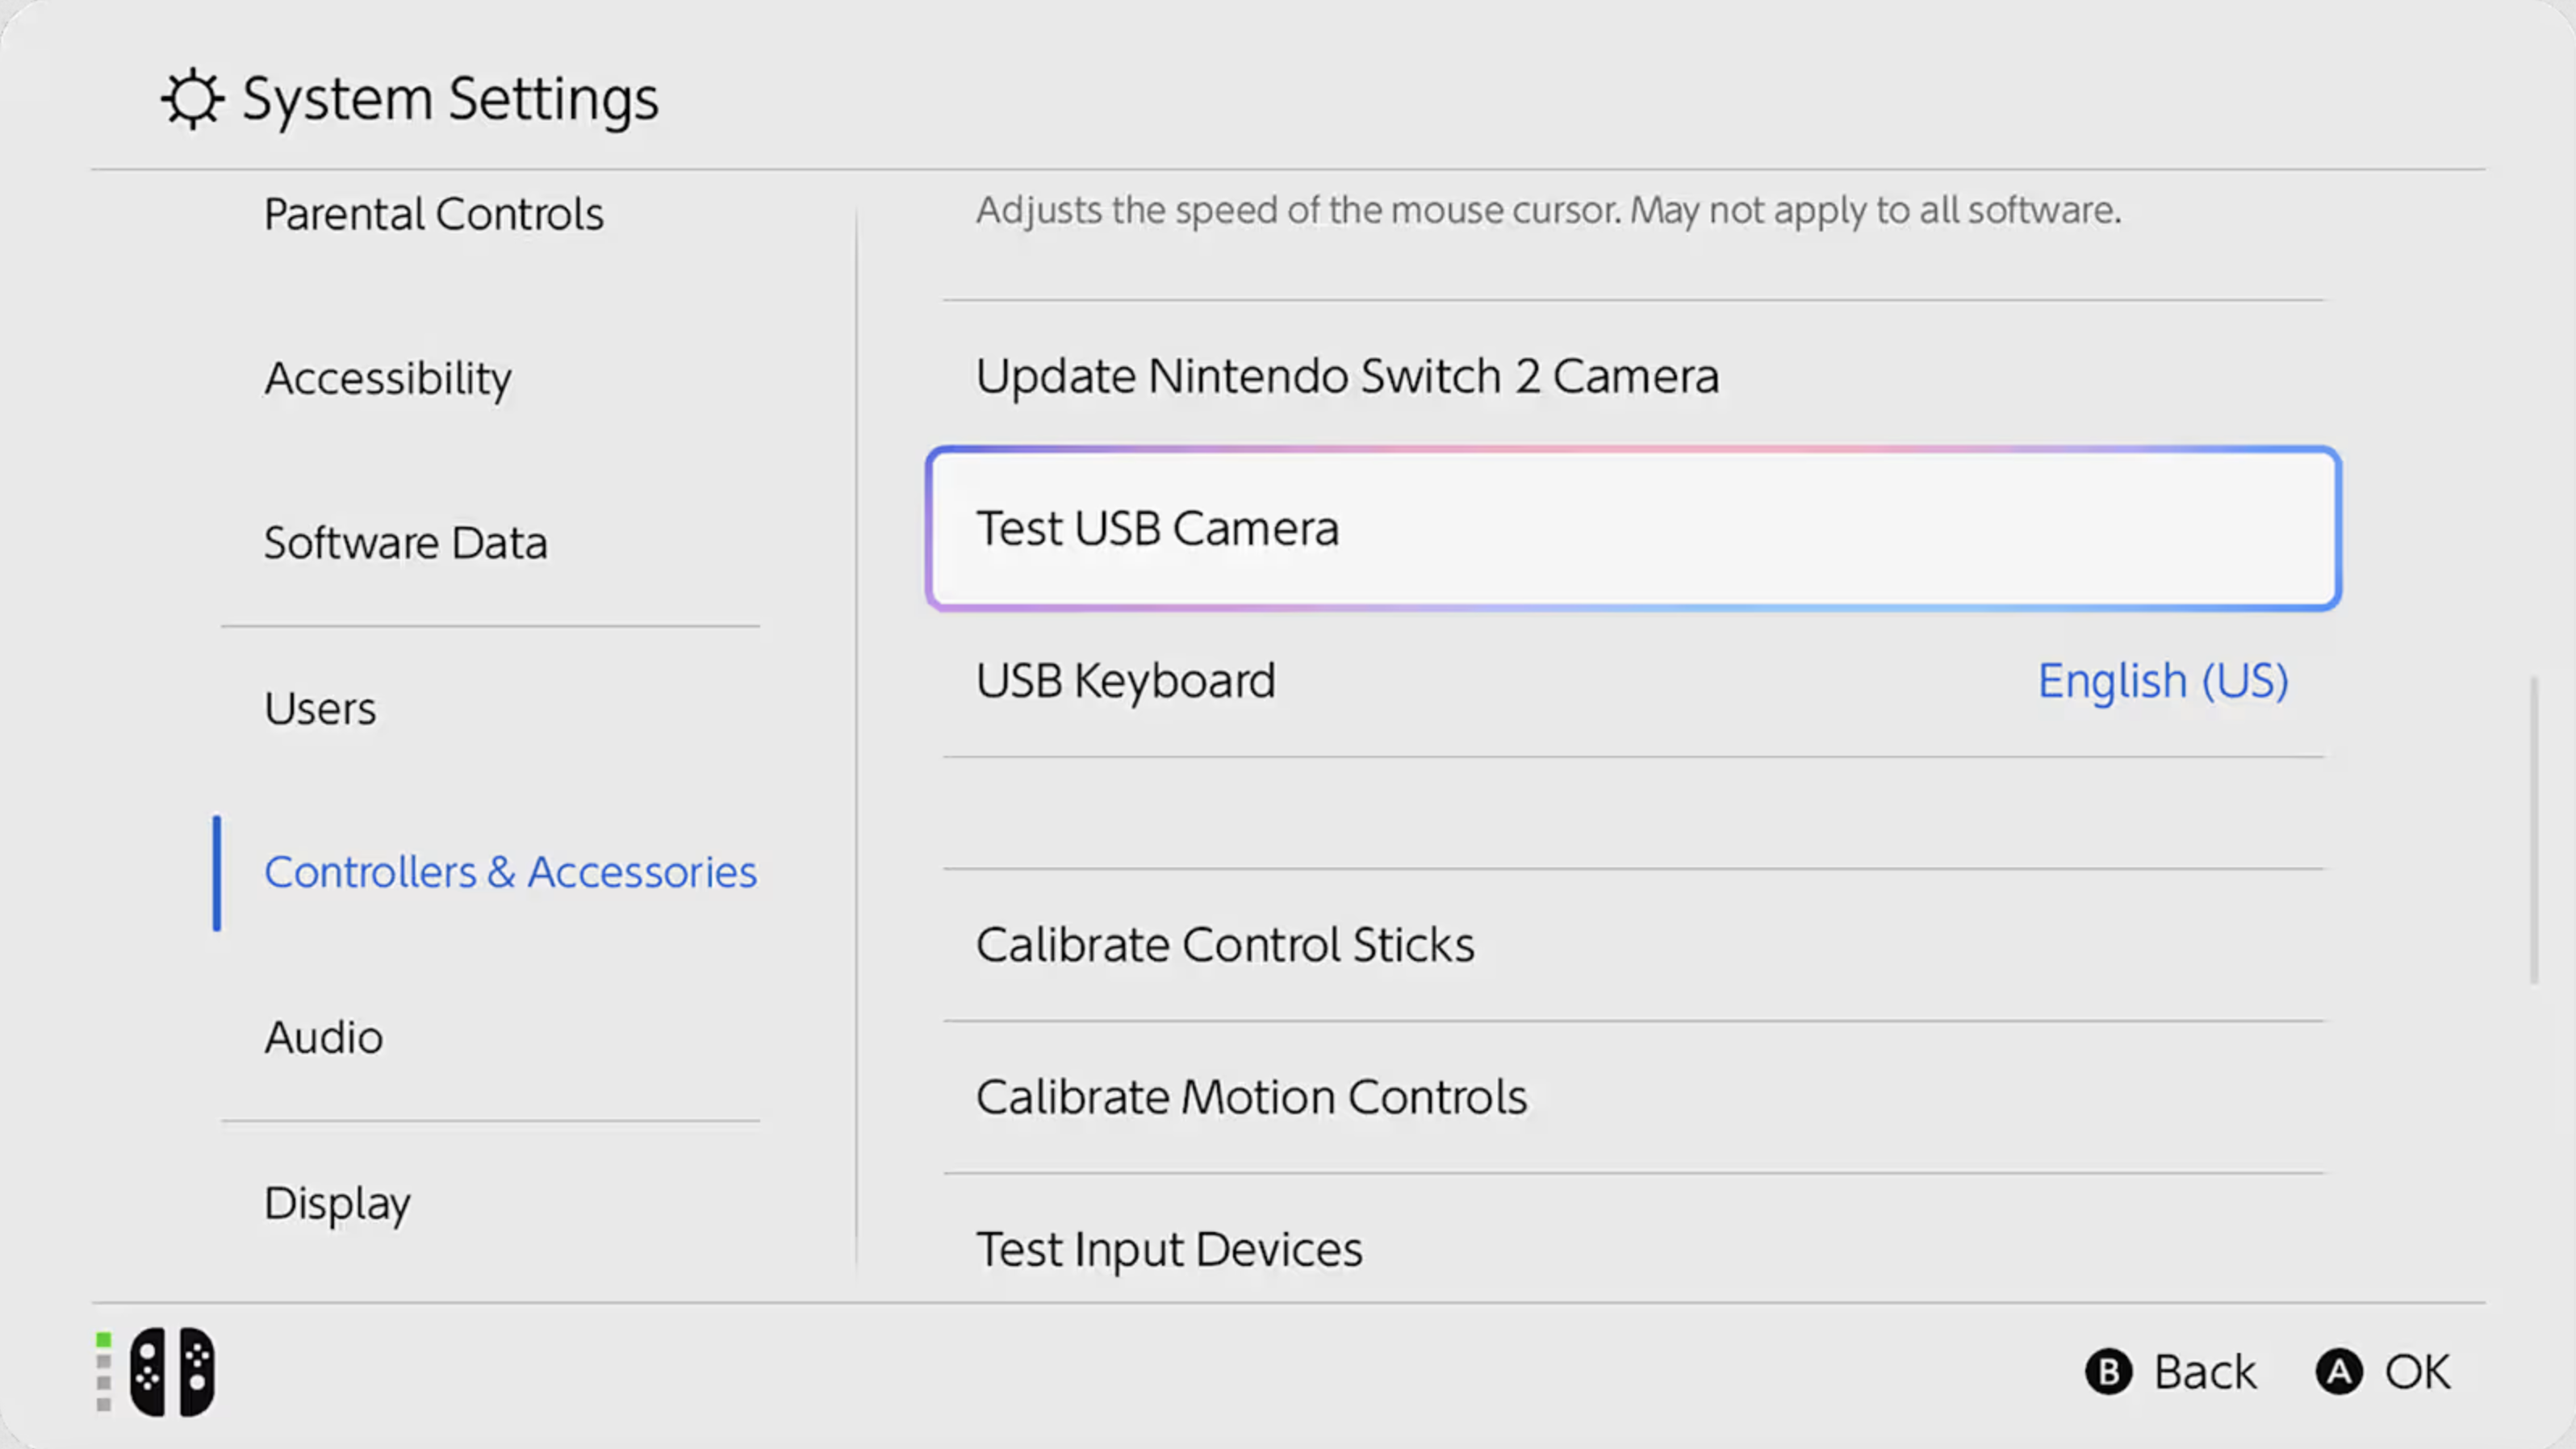Open Calibrate Control Sticks
The height and width of the screenshot is (1449, 2576).
coord(1225,944)
